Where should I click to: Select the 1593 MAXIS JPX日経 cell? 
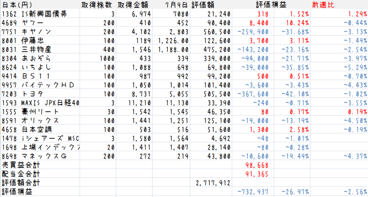point(40,103)
